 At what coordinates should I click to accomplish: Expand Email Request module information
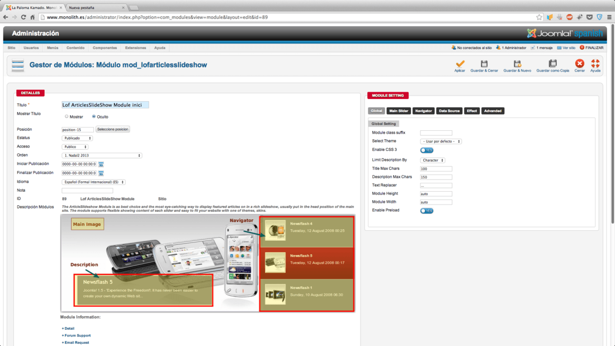click(x=75, y=343)
